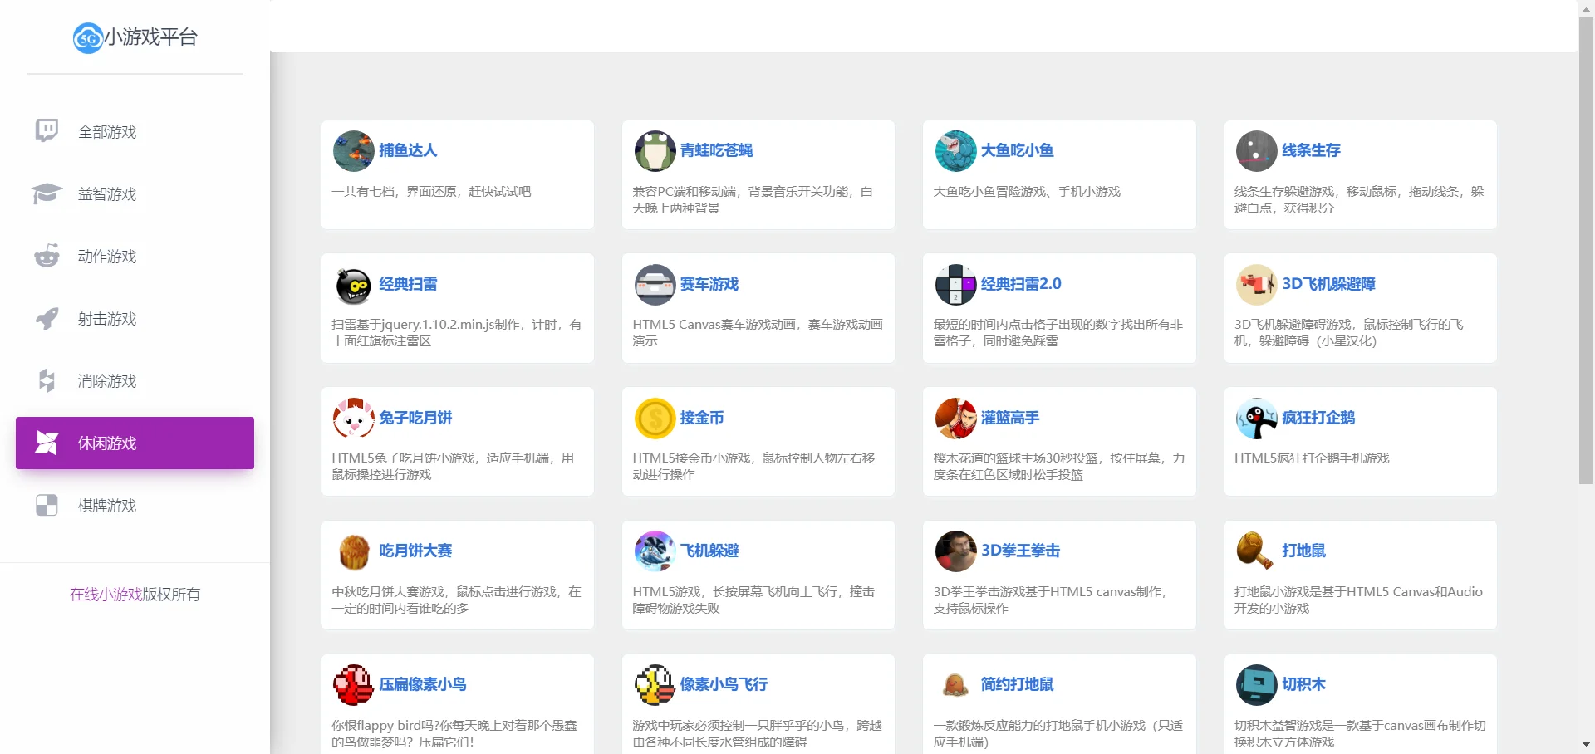This screenshot has width=1595, height=754.
Task: Select the 射击游戏 rocket icon
Action: [x=46, y=318]
